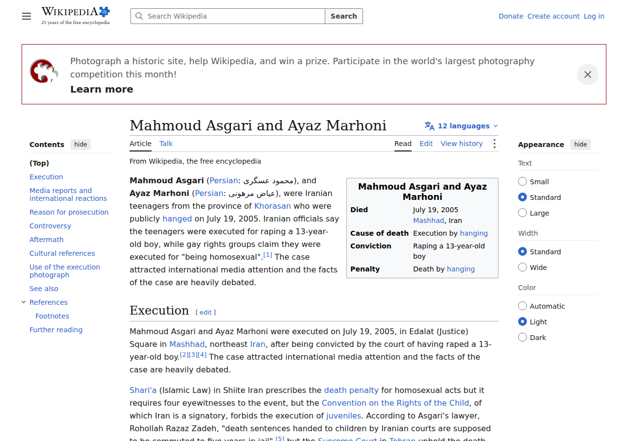Dismiss the photography competition banner

click(x=587, y=74)
